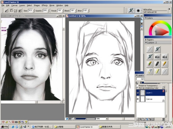Click the Start button on taskbar
The width and height of the screenshot is (173, 129).
[5, 127]
